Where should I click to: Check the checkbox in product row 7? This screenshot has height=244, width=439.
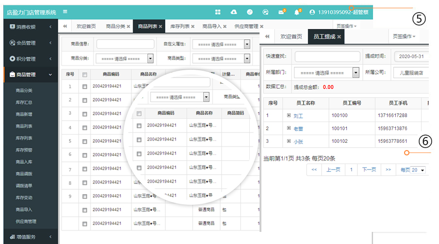(84, 169)
